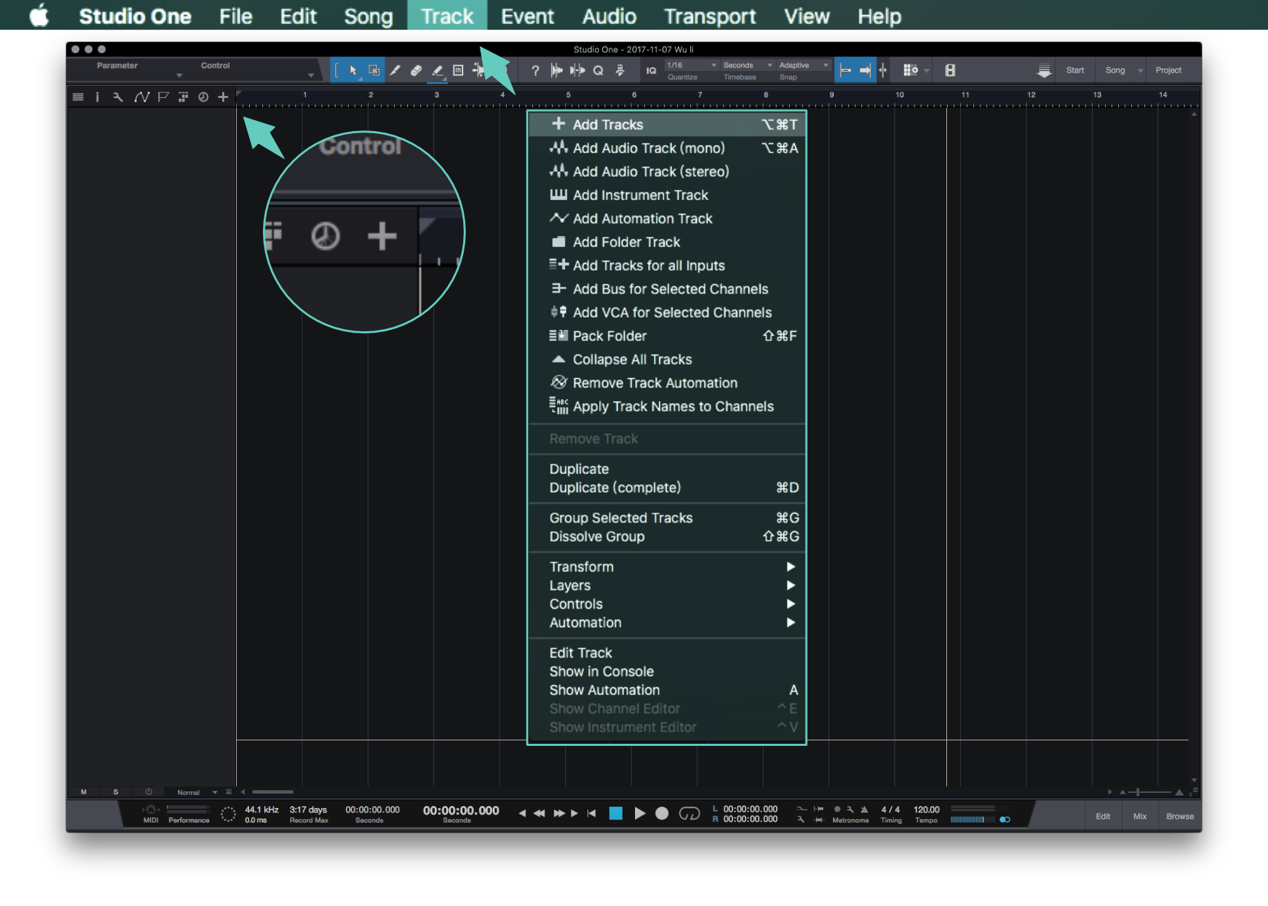Click the video player film icon
The image size is (1268, 906).
pyautogui.click(x=950, y=70)
